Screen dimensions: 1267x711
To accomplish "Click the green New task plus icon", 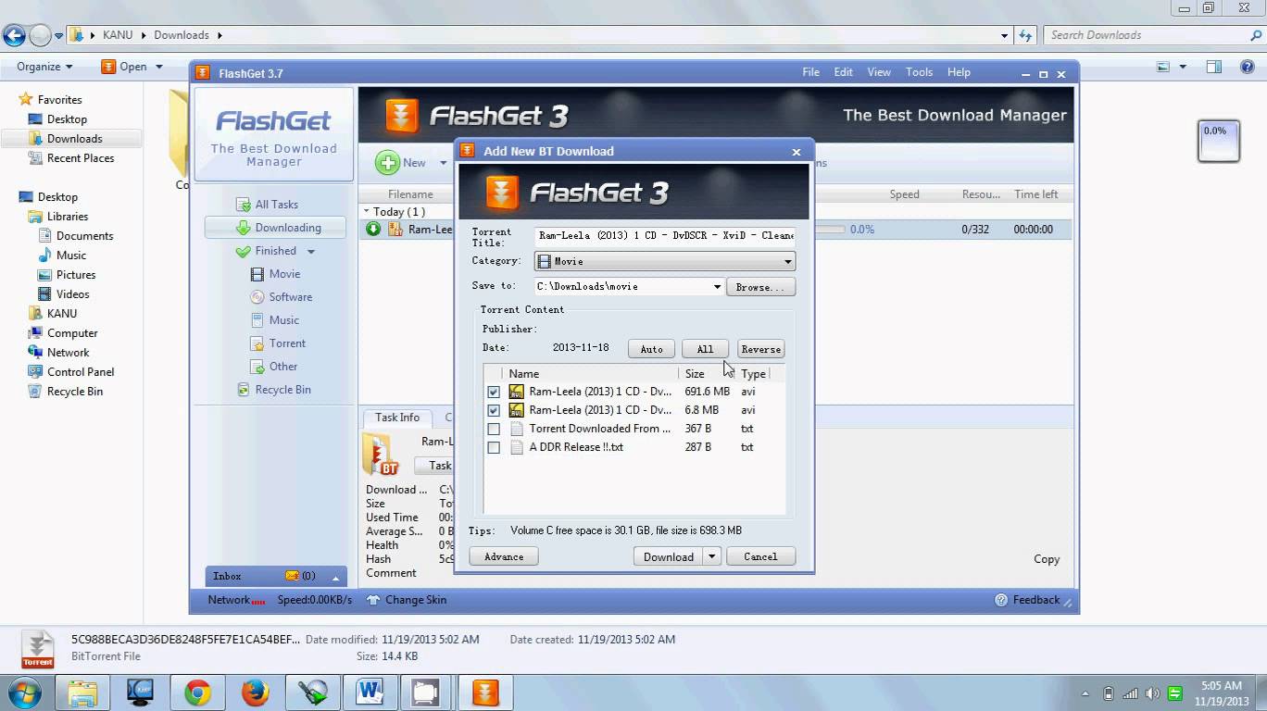I will 387,163.
